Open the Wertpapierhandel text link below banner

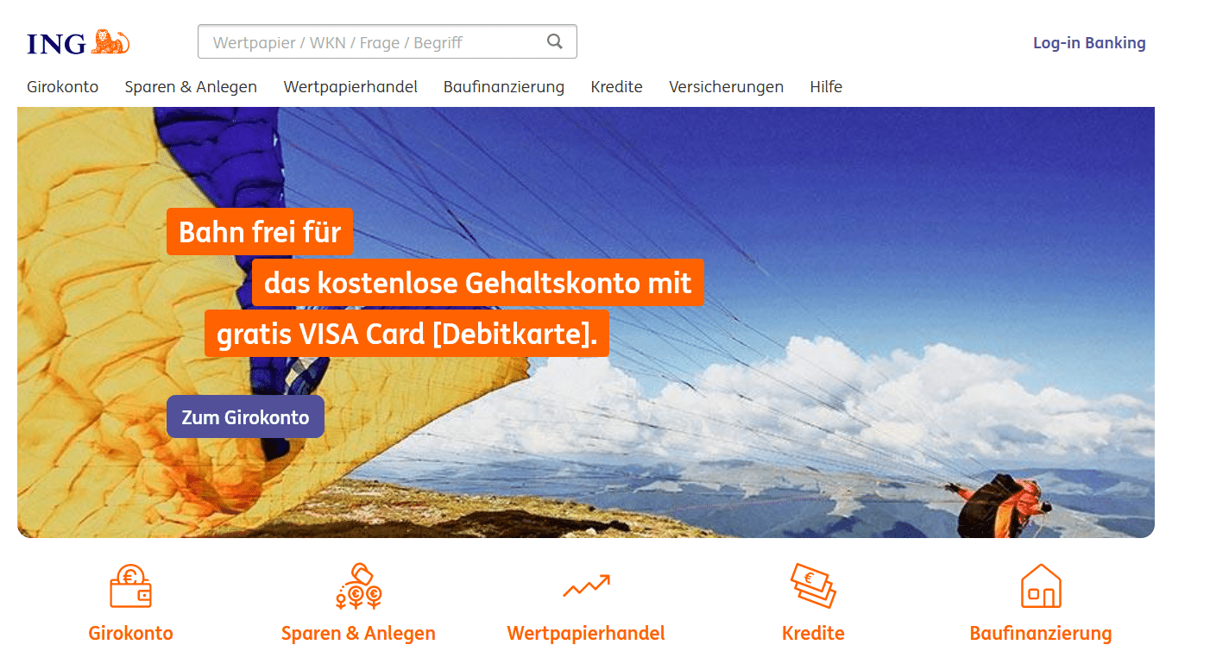point(586,634)
